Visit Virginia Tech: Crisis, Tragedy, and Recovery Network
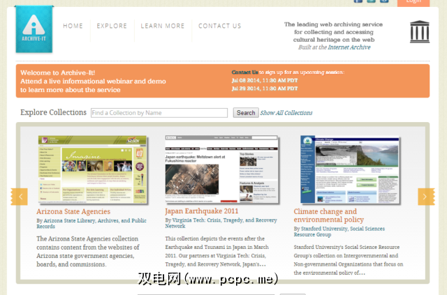The image size is (447, 295). [x=221, y=223]
